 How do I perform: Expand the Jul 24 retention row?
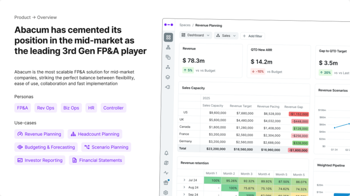click(x=184, y=180)
